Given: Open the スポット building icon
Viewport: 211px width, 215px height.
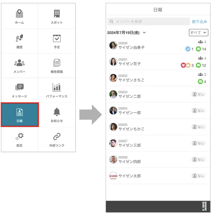Looking at the screenshot, I should click(57, 13).
